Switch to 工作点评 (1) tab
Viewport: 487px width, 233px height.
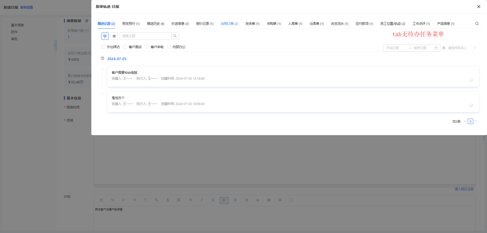click(421, 24)
